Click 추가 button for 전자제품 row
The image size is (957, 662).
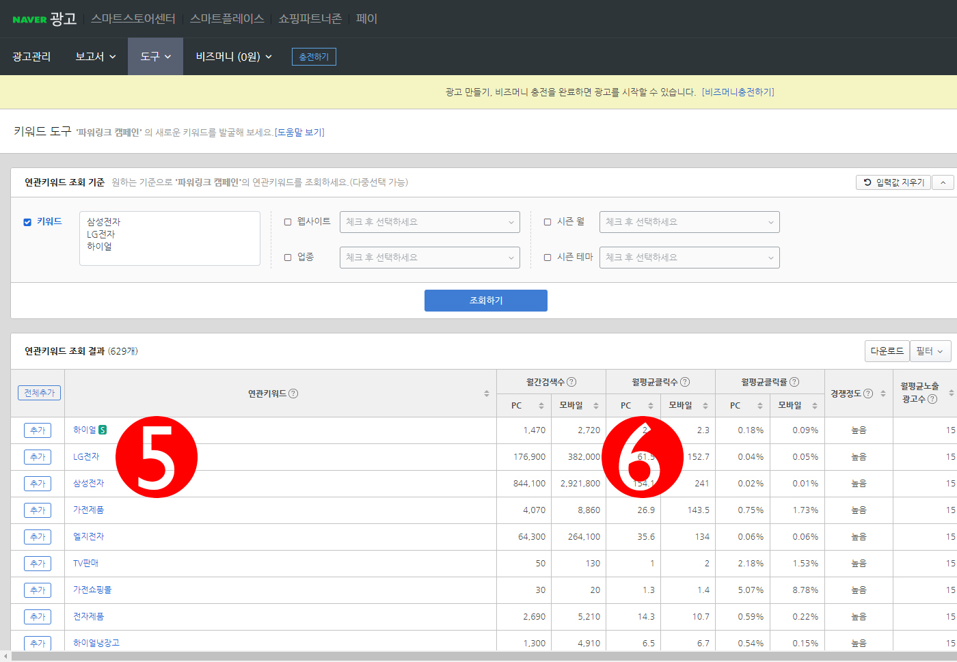(38, 617)
